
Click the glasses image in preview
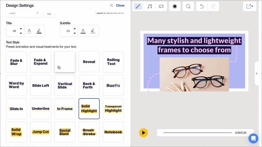(x=194, y=74)
